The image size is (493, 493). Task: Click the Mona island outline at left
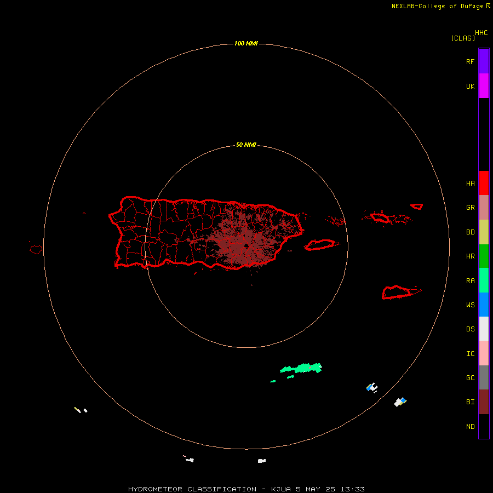point(36,250)
